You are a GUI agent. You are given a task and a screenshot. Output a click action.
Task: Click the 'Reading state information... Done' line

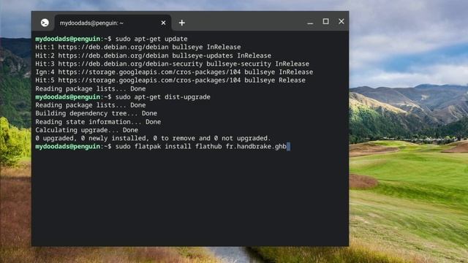[98, 122]
